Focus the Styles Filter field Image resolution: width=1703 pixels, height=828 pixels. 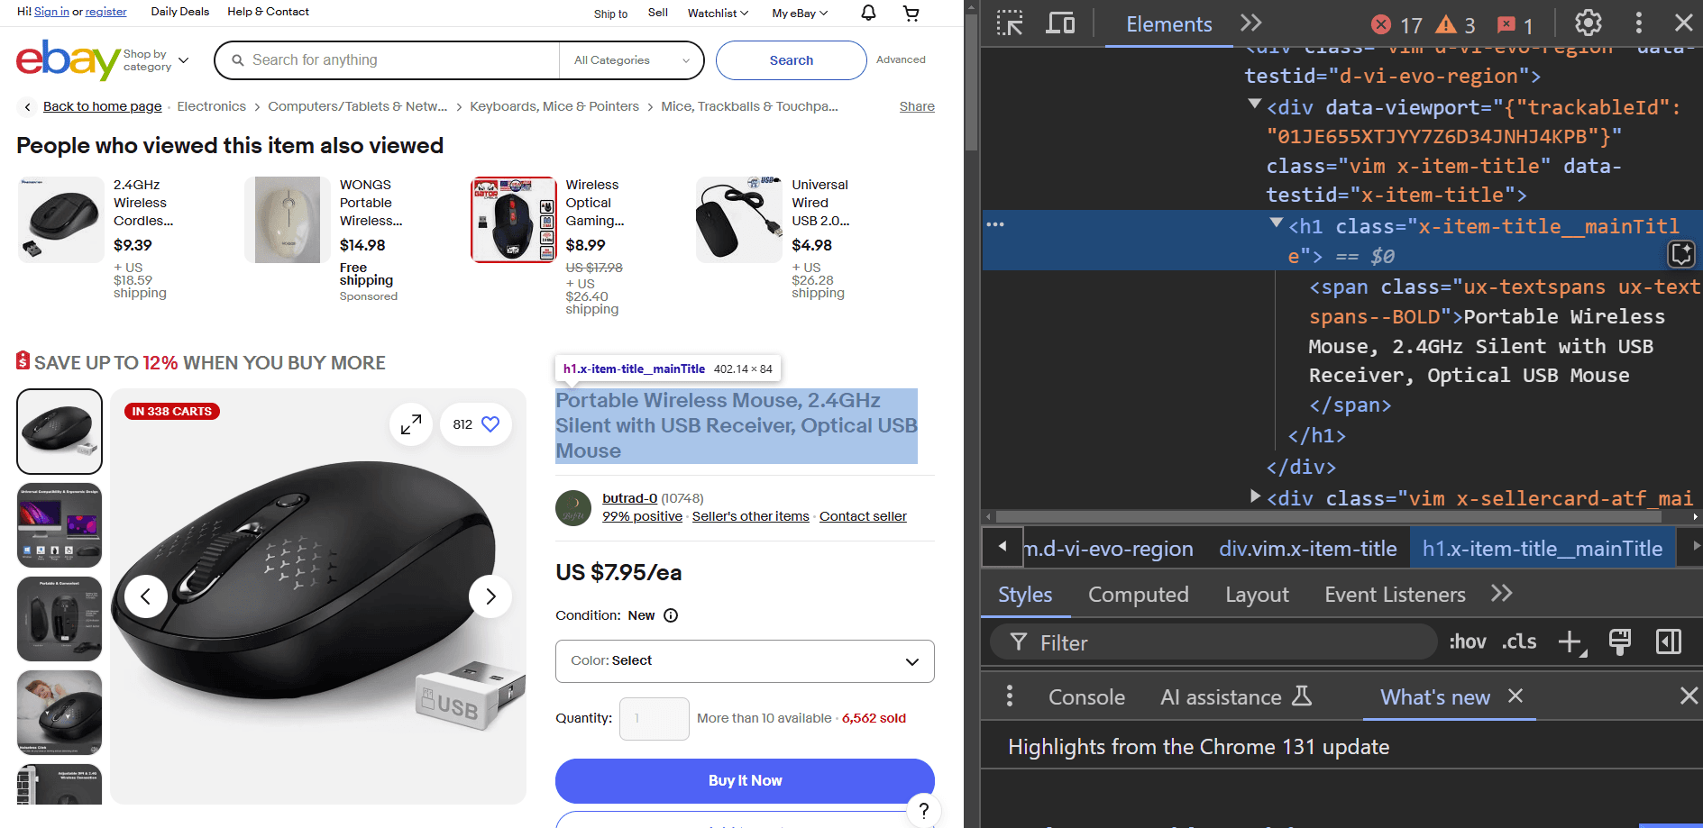[x=1213, y=642]
